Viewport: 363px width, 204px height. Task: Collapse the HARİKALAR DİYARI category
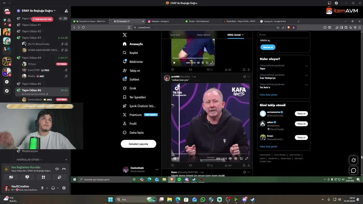coord(29,160)
